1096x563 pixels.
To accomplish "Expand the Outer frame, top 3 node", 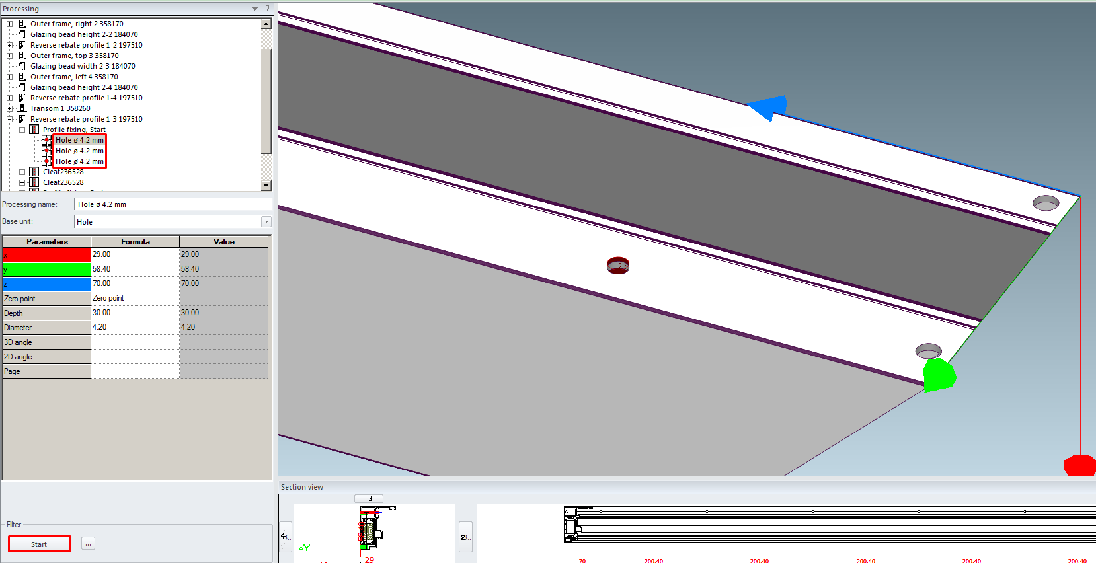I will pos(10,56).
